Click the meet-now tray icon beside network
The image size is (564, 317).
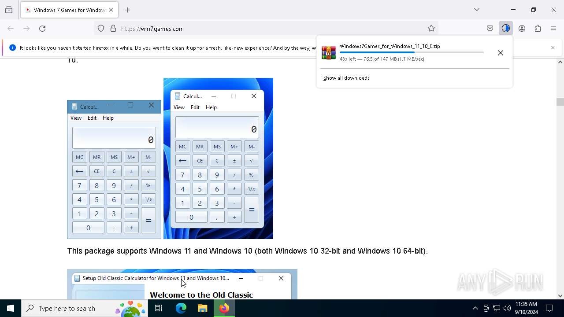(486, 308)
